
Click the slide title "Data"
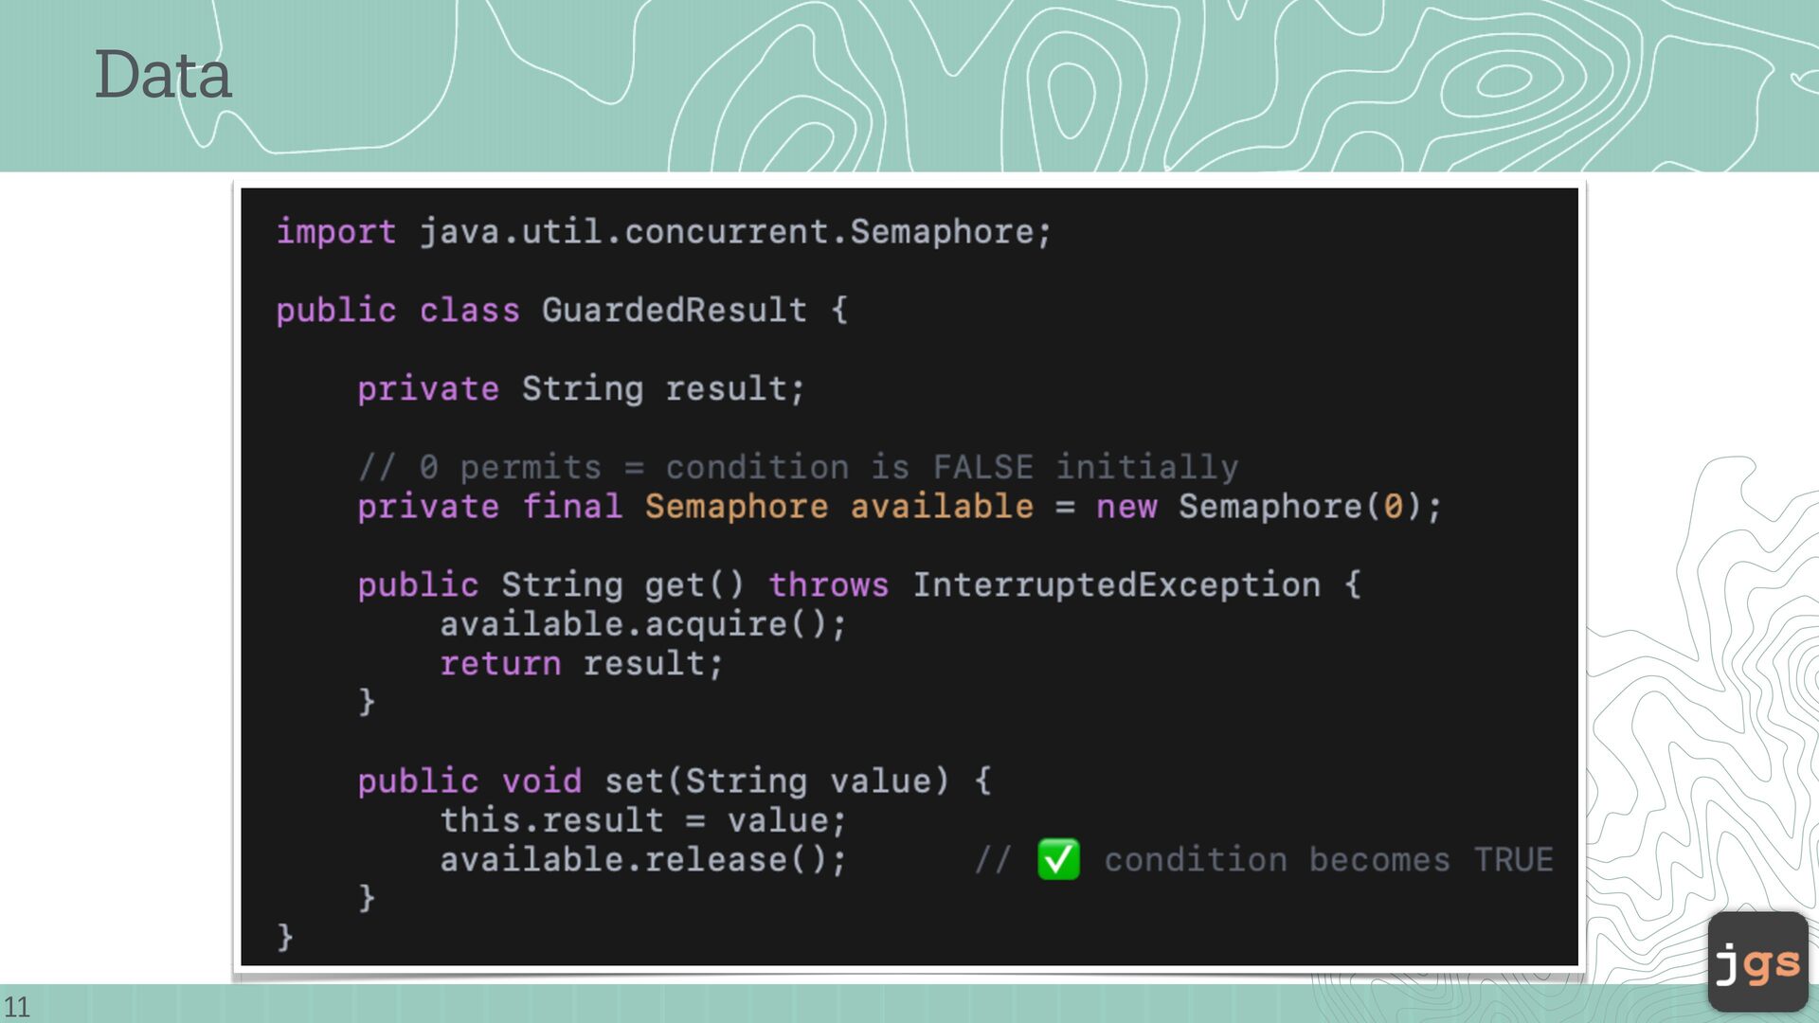[163, 75]
